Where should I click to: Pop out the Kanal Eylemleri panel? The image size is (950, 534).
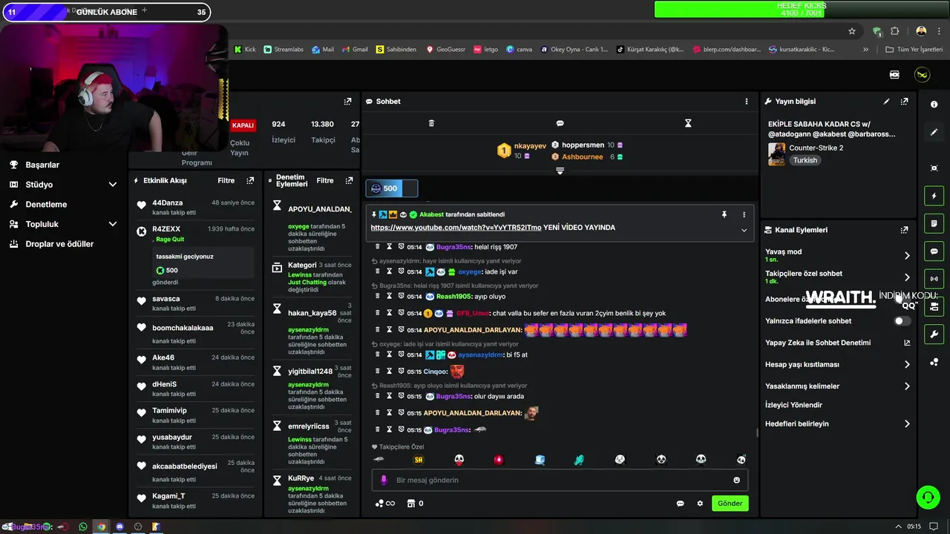point(904,230)
